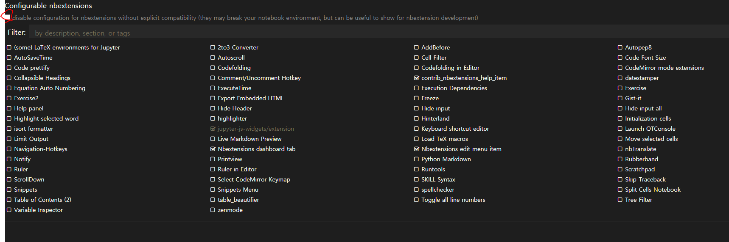This screenshot has height=242, width=729.
Task: Focus the Filter input field
Action: (379, 33)
